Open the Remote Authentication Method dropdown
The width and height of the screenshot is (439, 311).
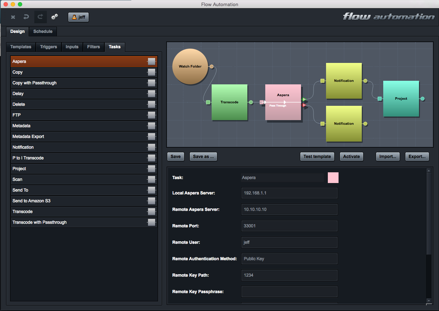coord(289,258)
